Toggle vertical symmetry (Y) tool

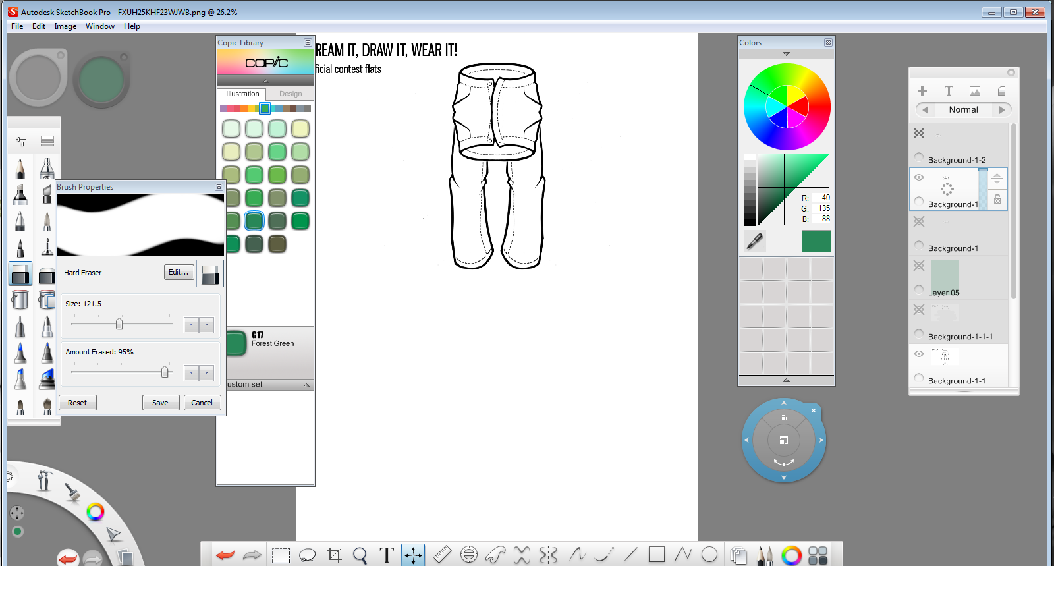(548, 555)
